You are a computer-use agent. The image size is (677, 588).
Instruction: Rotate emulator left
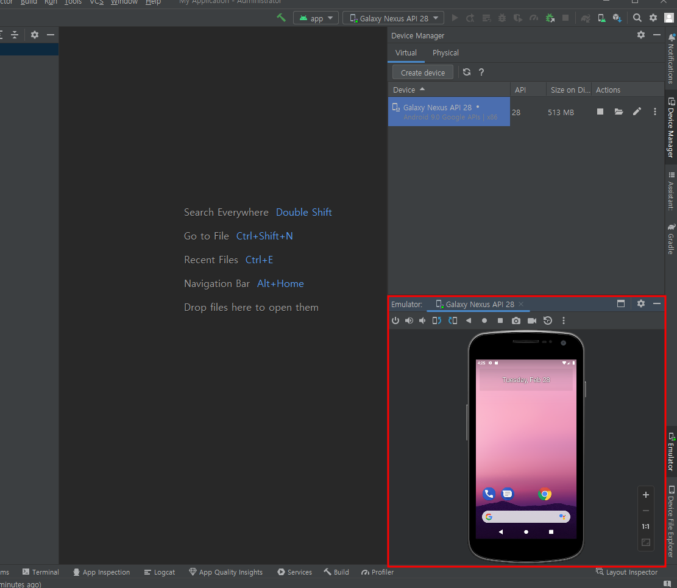tap(437, 321)
